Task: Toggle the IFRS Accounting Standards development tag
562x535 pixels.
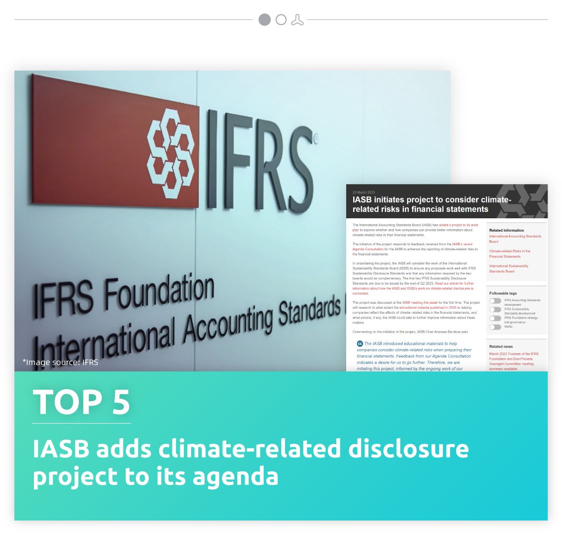Action: 496,301
